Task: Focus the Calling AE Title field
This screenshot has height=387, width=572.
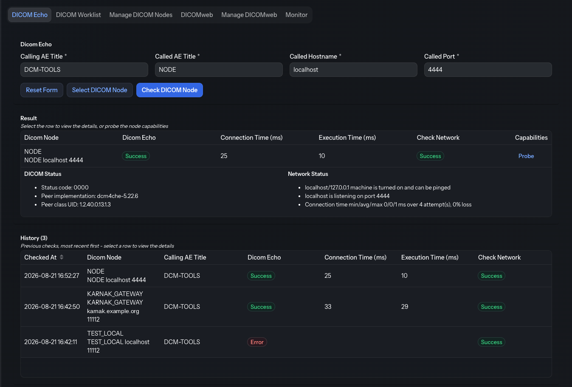Action: 84,70
